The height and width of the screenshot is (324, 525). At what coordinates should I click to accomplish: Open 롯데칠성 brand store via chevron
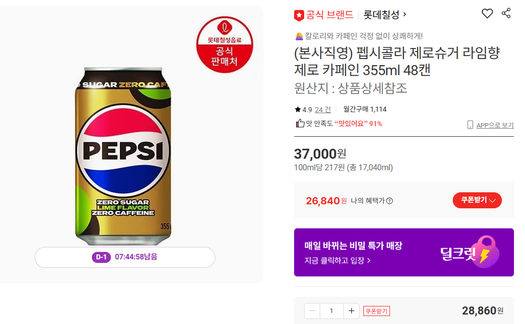click(x=405, y=15)
